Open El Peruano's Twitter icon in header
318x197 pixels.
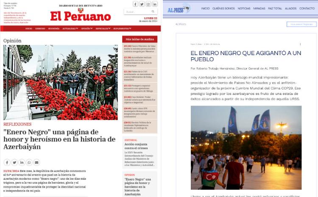(x=142, y=4)
